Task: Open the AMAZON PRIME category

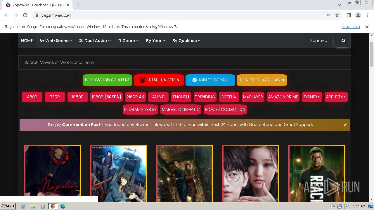Action: 283,97
